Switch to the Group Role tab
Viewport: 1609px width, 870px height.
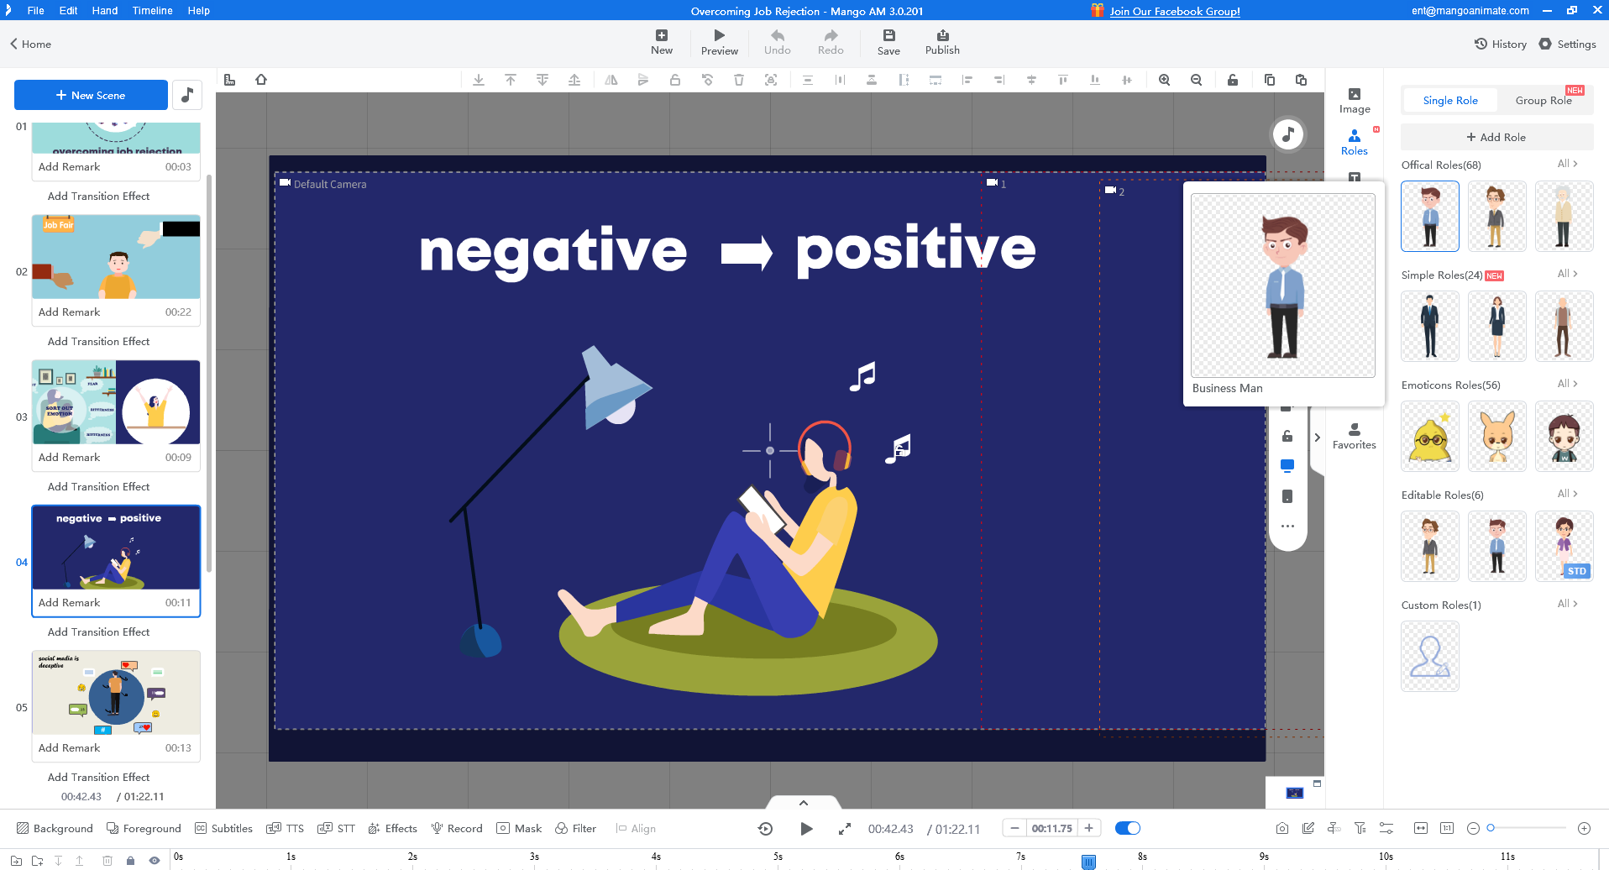tap(1544, 100)
